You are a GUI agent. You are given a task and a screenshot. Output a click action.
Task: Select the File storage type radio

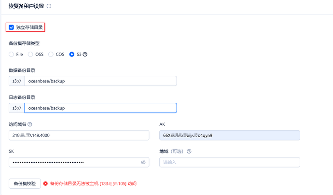(x=11, y=55)
